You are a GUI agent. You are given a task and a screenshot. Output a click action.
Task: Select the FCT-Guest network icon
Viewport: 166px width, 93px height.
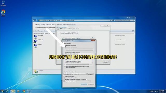coord(36,41)
